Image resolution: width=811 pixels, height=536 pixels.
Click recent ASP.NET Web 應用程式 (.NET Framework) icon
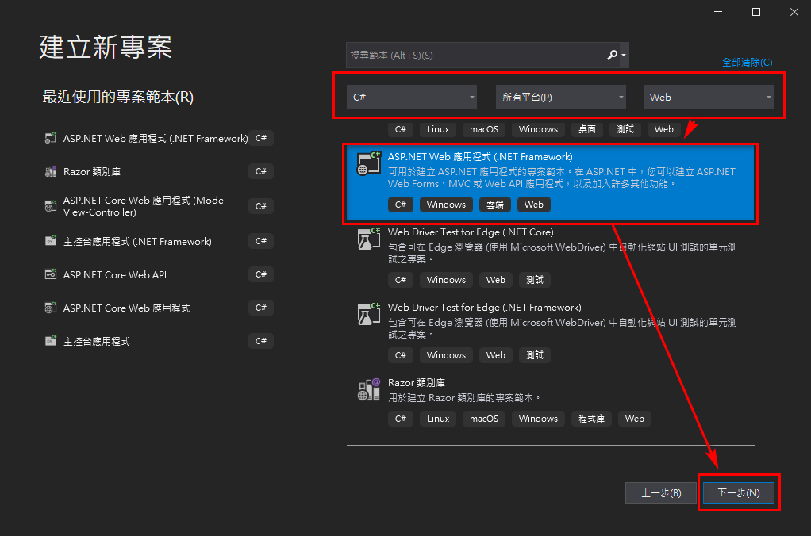pos(51,138)
